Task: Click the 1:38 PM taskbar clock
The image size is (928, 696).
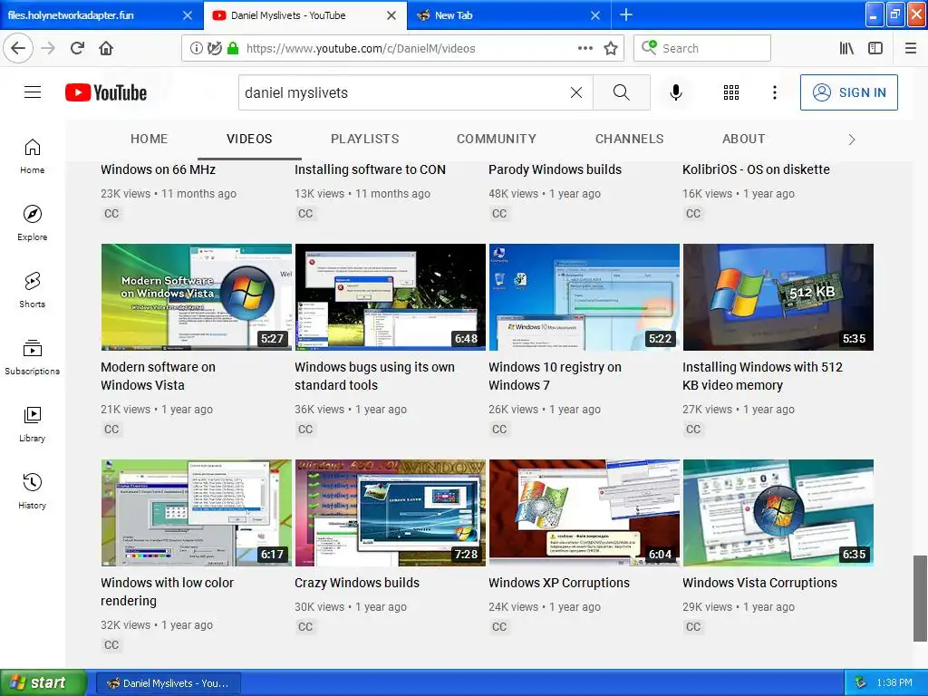Action: click(x=894, y=683)
